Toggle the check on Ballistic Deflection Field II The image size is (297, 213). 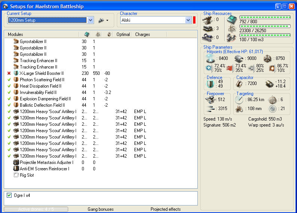9,105
